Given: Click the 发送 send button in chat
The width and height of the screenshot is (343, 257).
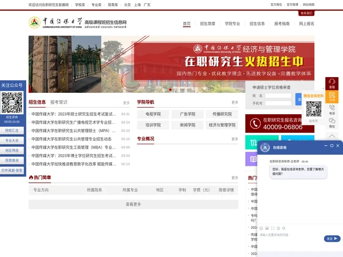Looking at the screenshot, I should tap(332, 238).
